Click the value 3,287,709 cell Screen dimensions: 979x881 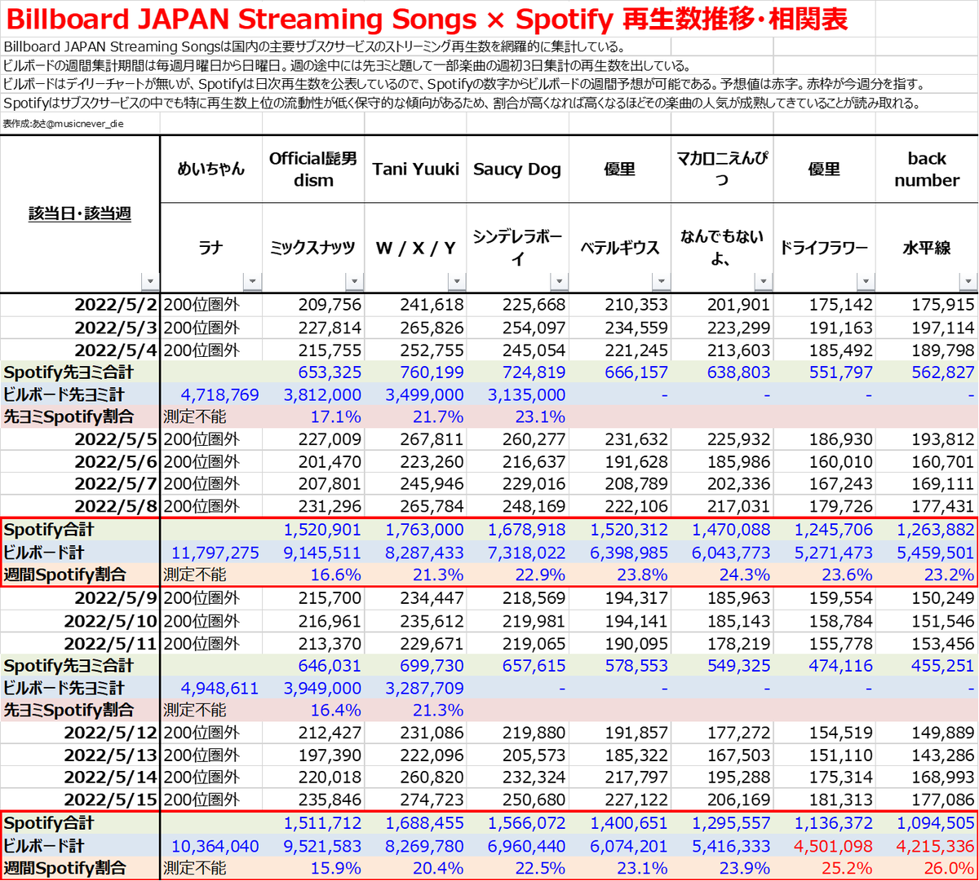pos(415,688)
